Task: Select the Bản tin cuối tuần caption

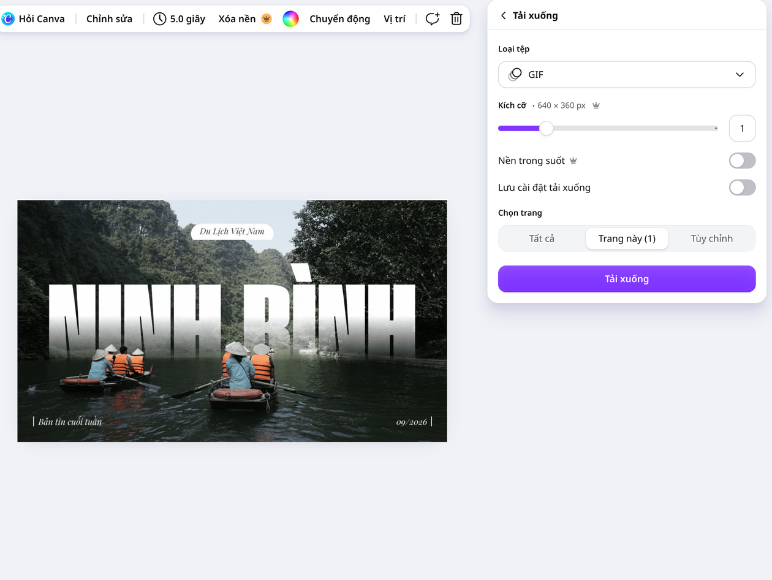Action: [70, 422]
